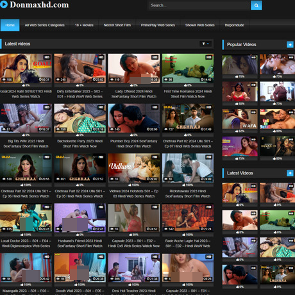This screenshot has height=295, width=295.
Task: Click the plus button in sidebar Latest Videos header
Action: tap(290, 173)
